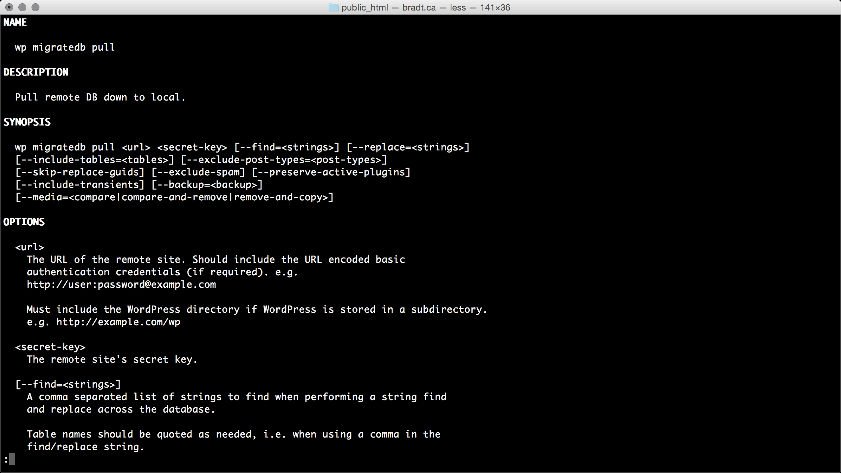This screenshot has width=841, height=473.
Task: Click the --replace=<strings> parameter link
Action: pos(408,147)
